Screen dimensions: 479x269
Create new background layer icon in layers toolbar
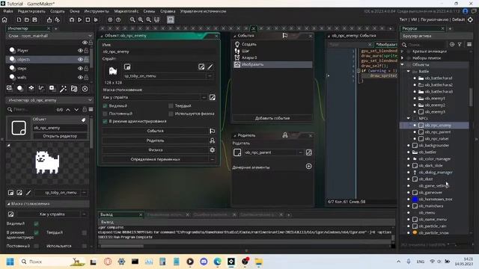10,88
